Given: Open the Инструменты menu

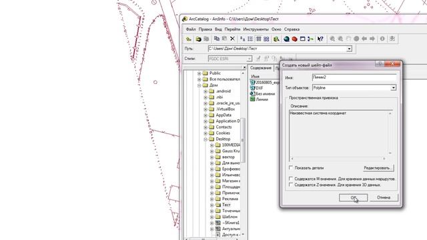Looking at the screenshot, I should [x=256, y=29].
